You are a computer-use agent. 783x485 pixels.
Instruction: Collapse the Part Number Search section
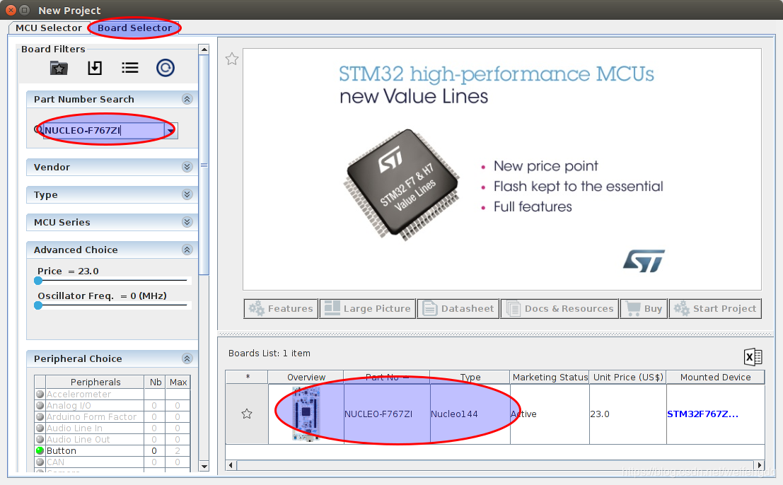[x=187, y=99]
